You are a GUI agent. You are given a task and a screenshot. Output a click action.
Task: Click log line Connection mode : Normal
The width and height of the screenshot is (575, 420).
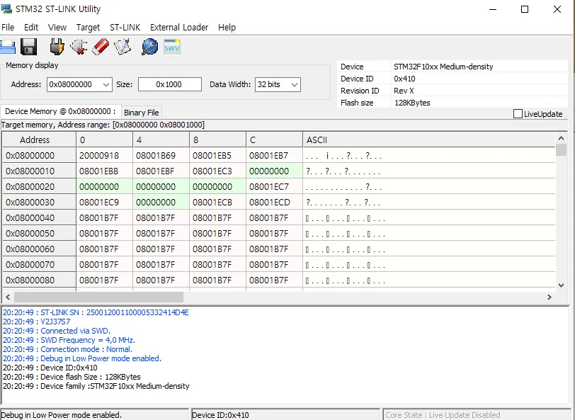click(x=67, y=349)
